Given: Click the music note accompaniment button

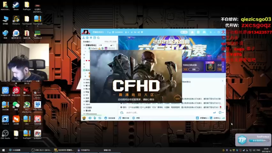Looking at the screenshot, I should pyautogui.click(x=124, y=118).
